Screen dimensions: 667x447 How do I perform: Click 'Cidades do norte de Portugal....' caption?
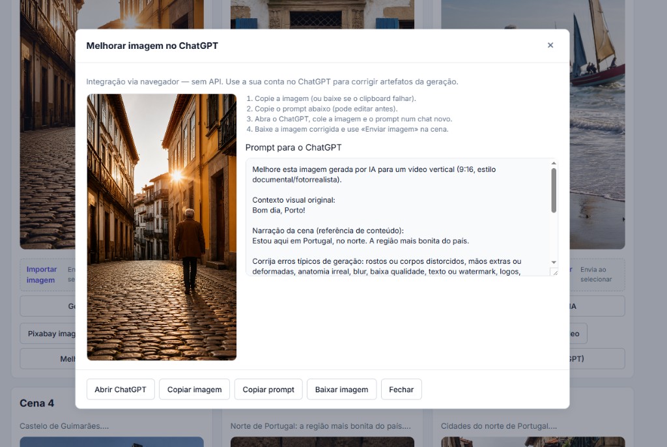click(x=498, y=426)
